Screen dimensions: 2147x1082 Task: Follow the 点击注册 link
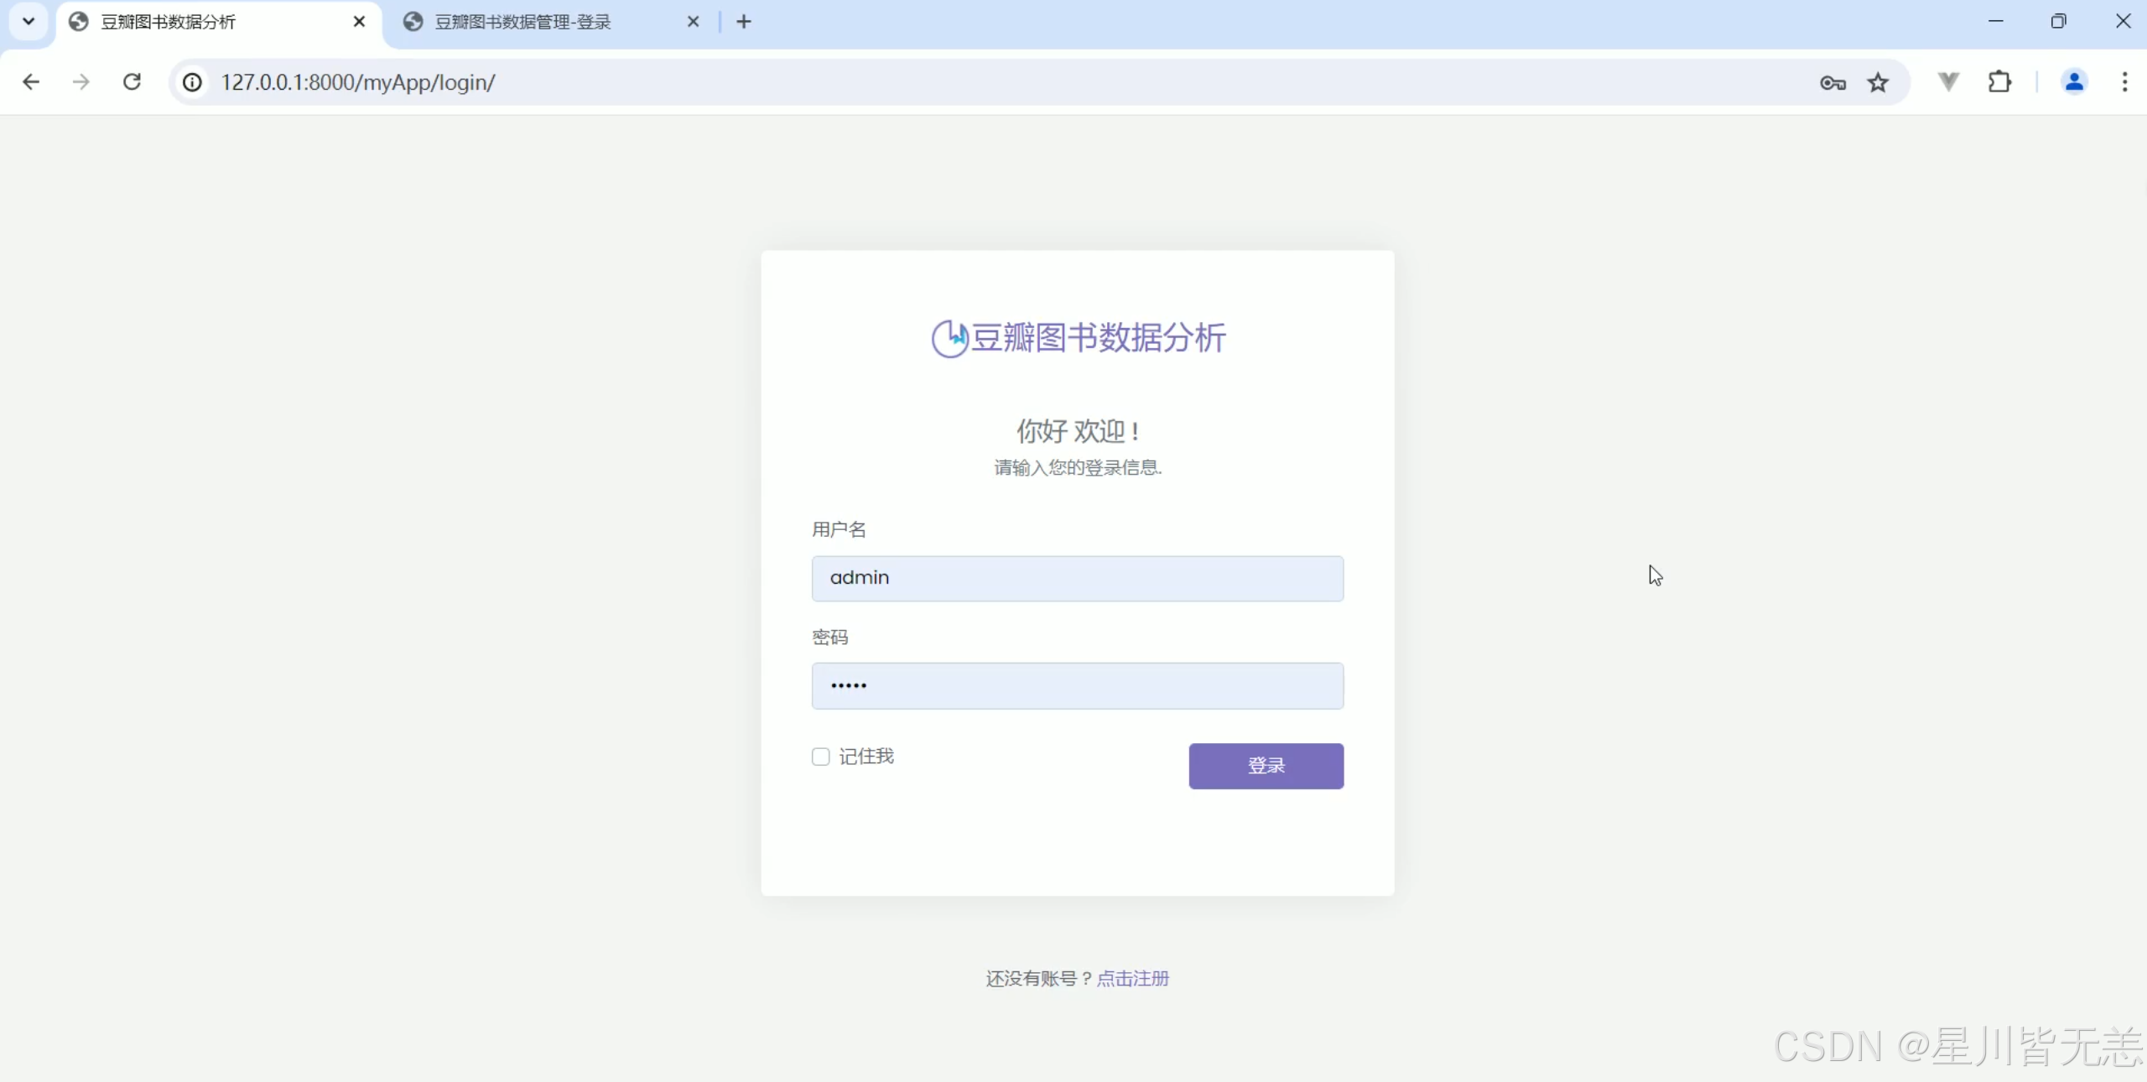(1132, 978)
